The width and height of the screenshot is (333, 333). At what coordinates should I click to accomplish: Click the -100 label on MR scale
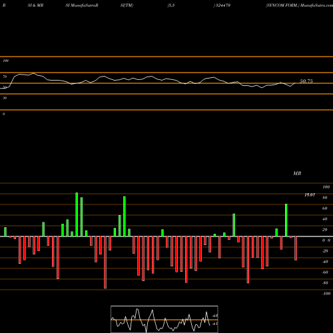pyautogui.click(x=326, y=294)
